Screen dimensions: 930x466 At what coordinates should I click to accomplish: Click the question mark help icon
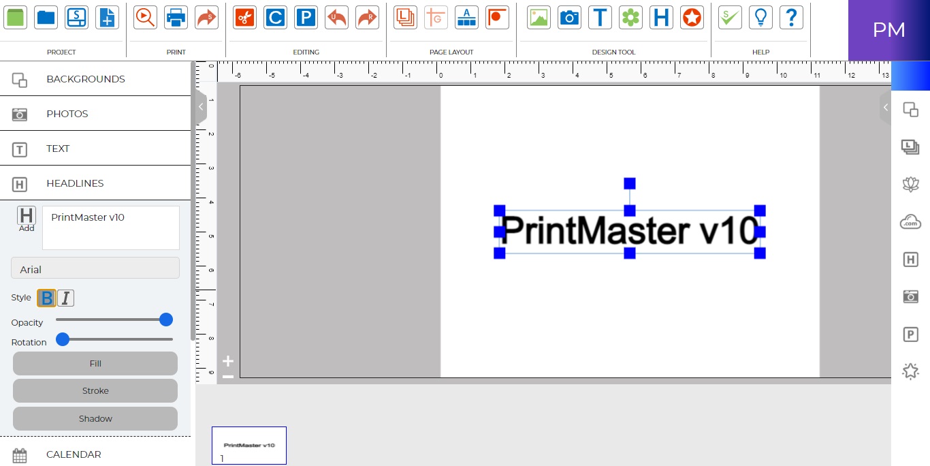click(x=791, y=17)
